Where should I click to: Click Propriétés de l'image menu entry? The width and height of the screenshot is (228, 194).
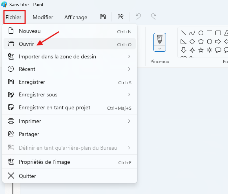point(69,162)
